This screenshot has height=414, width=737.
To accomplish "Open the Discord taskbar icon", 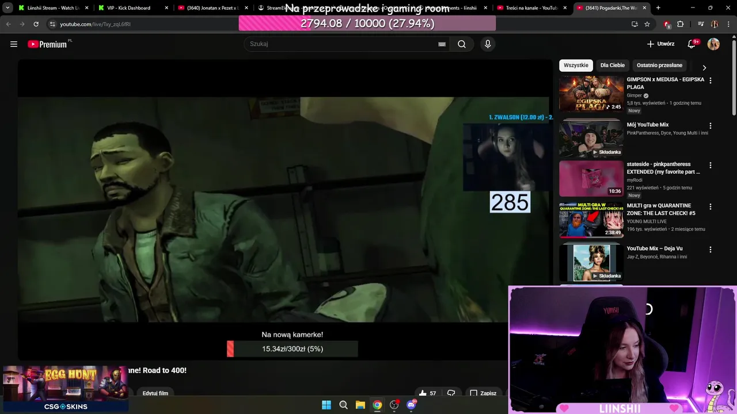I will pos(411,405).
